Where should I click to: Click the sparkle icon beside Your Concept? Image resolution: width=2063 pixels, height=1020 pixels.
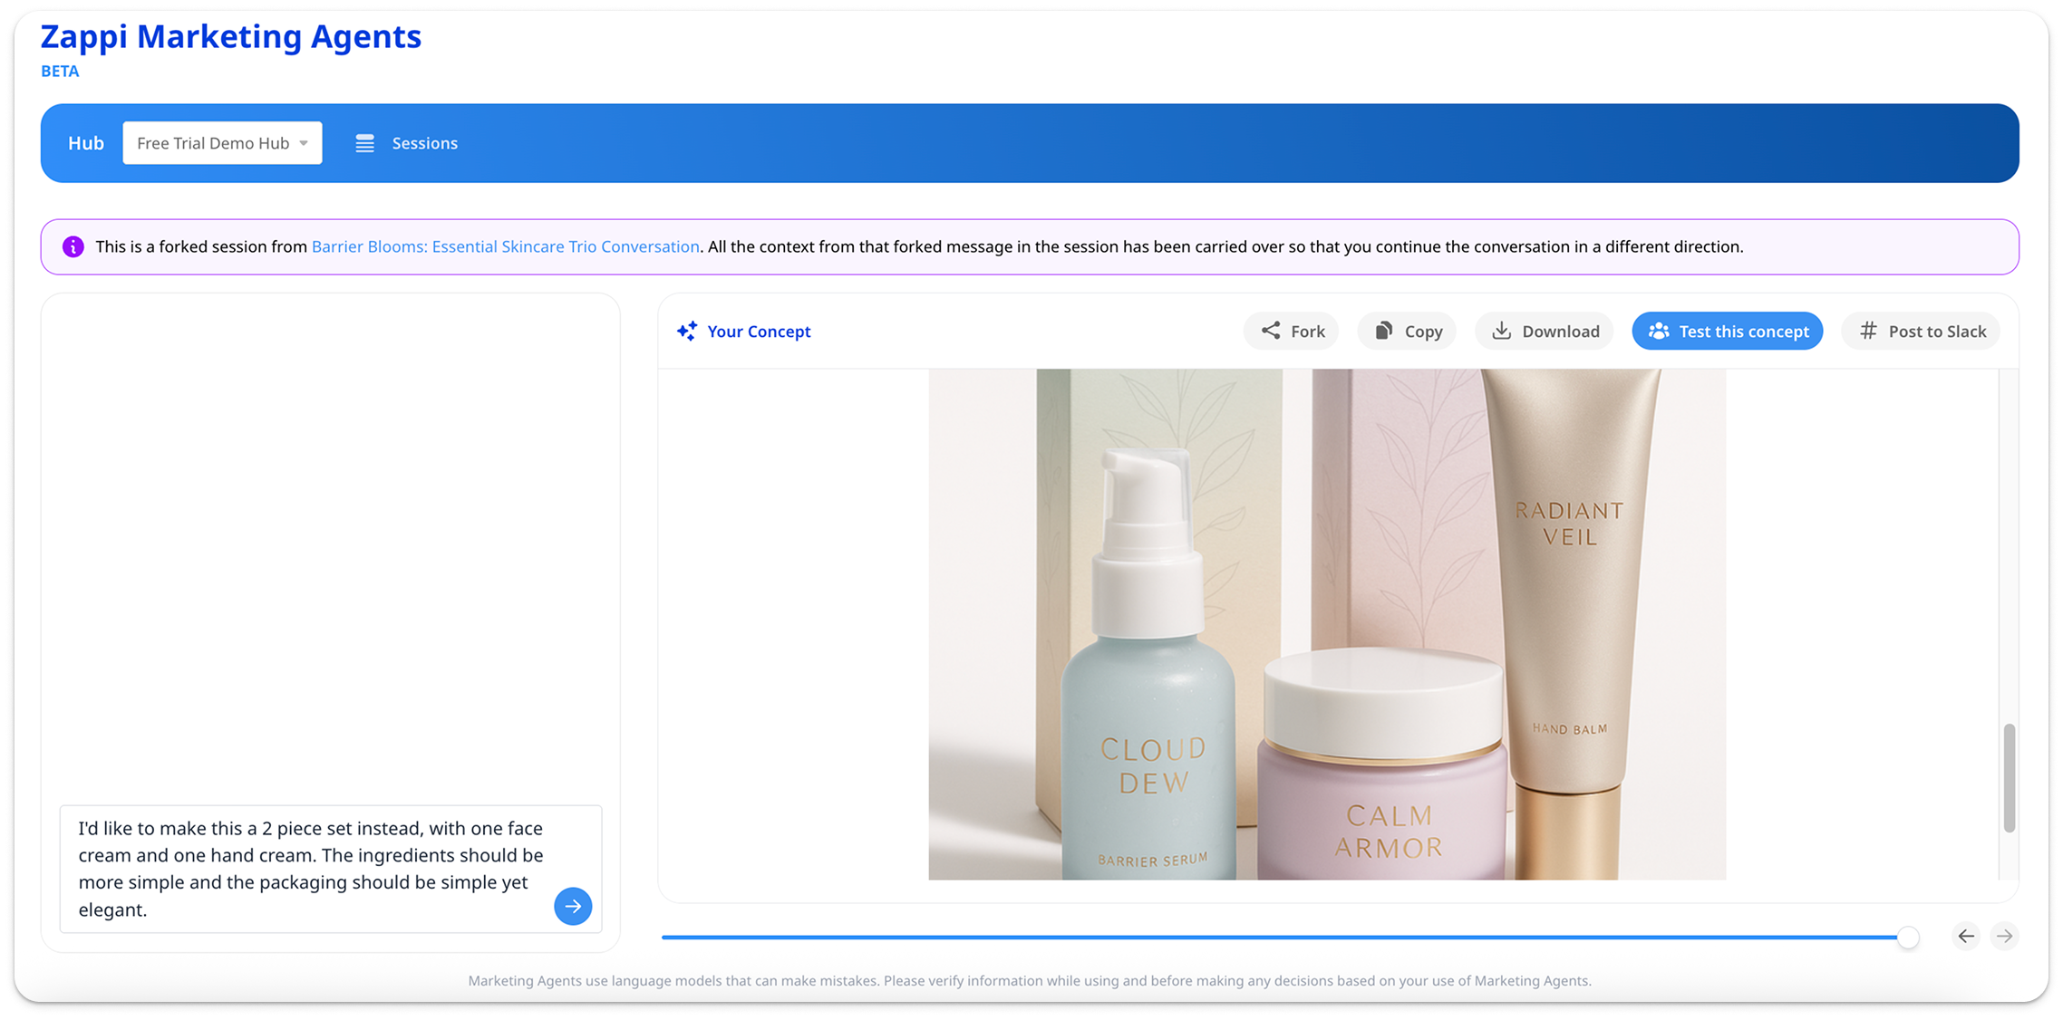[x=687, y=332]
